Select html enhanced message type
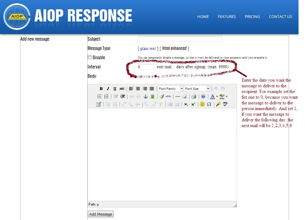The image size is (306, 220). [x=174, y=48]
